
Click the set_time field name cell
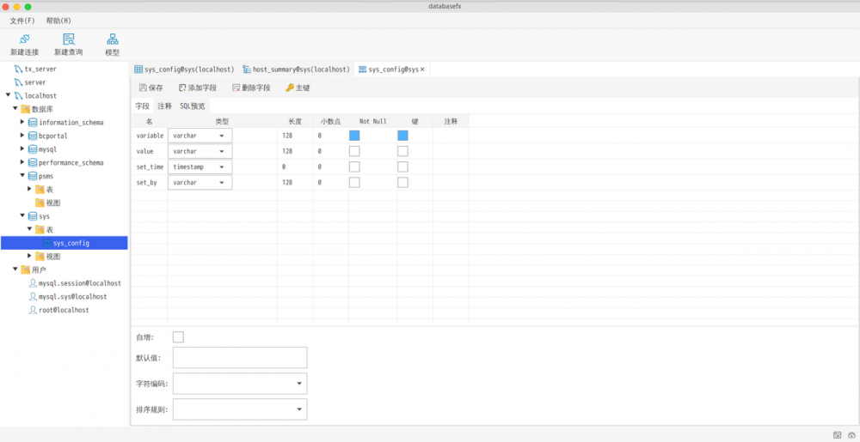click(149, 167)
